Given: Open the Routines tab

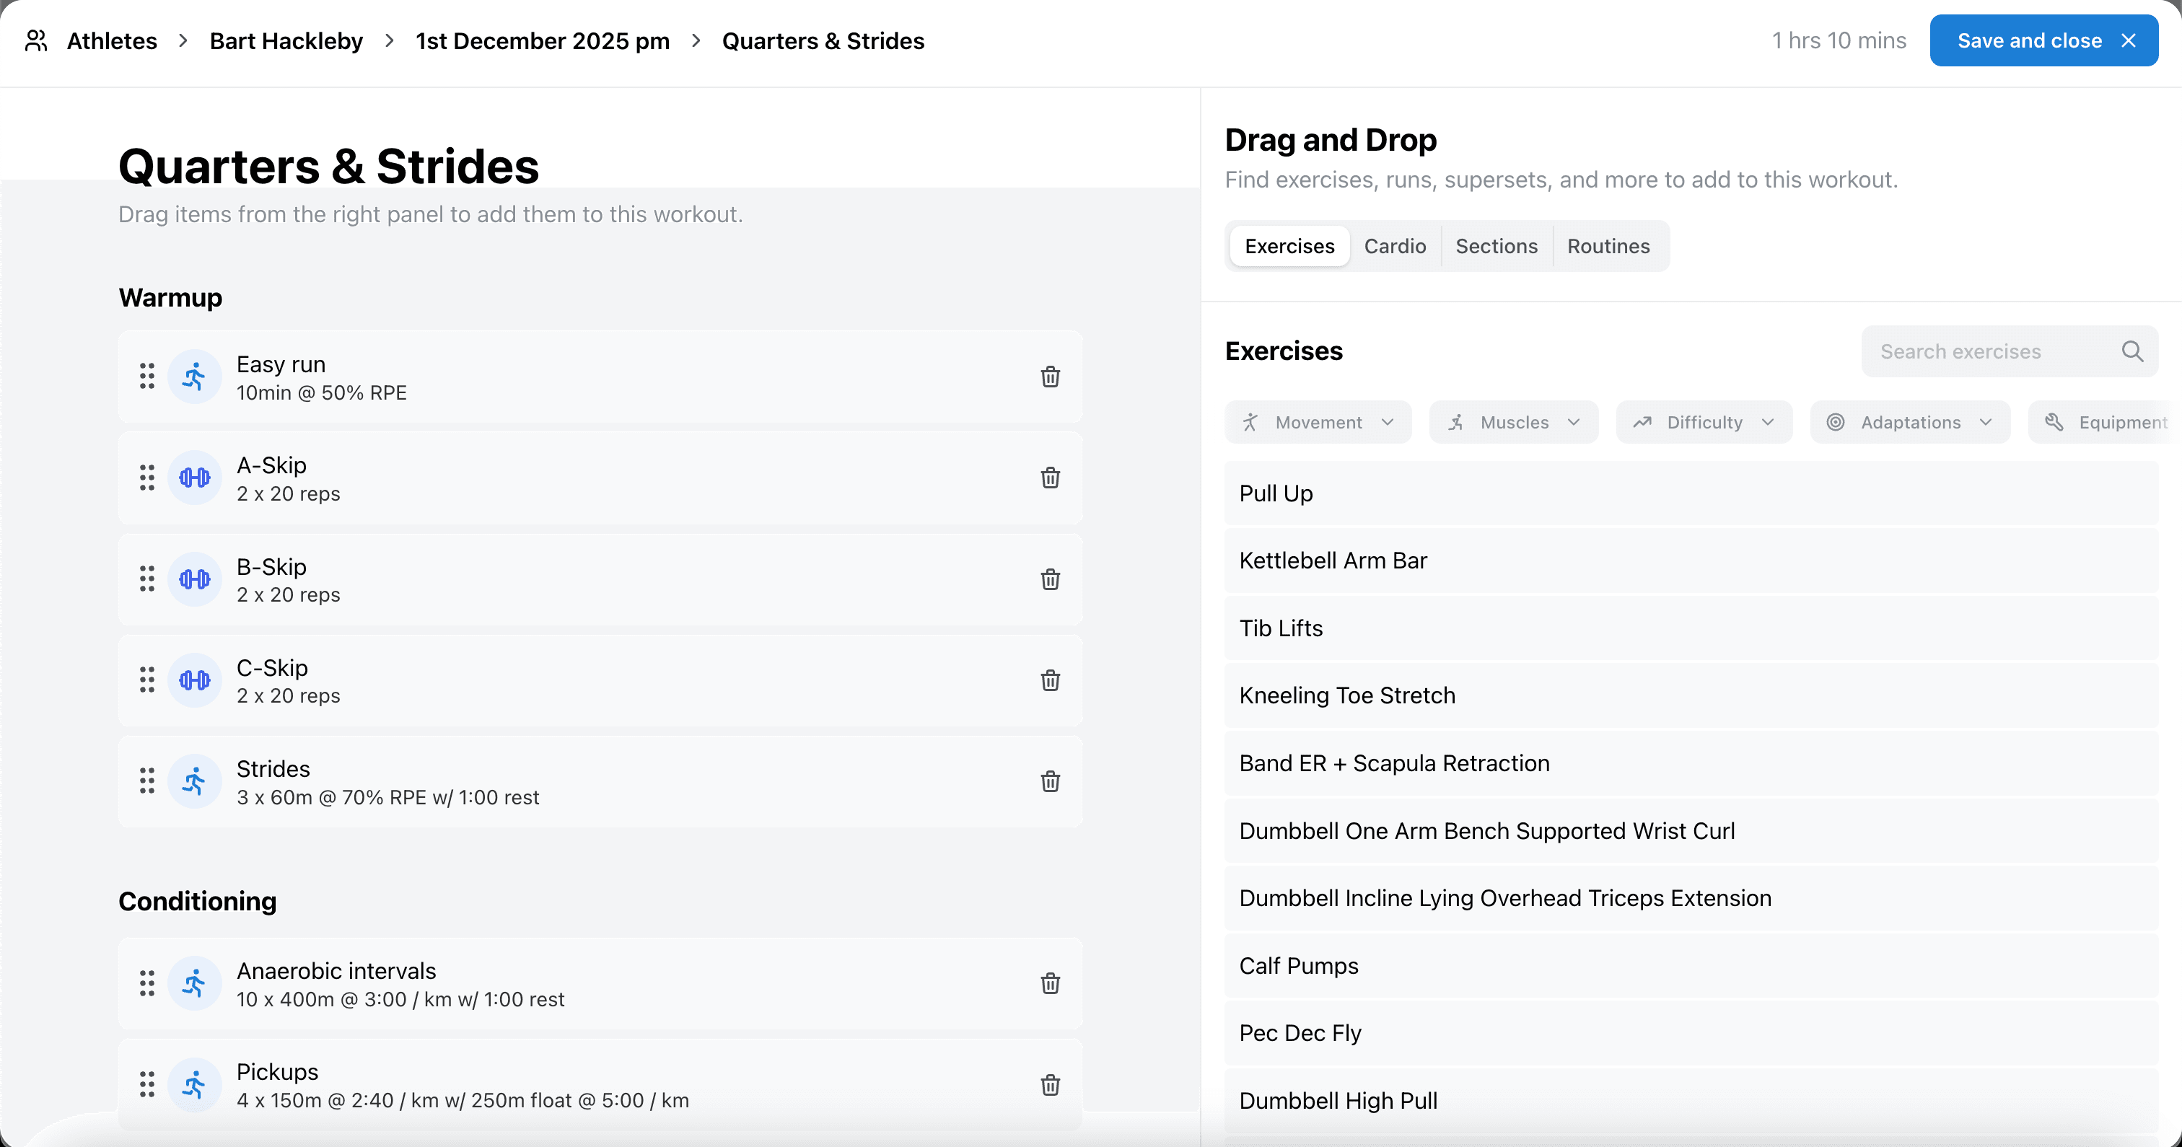Looking at the screenshot, I should 1608,247.
